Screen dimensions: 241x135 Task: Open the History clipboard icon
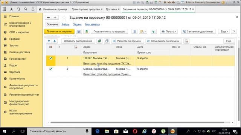click(18, 9)
